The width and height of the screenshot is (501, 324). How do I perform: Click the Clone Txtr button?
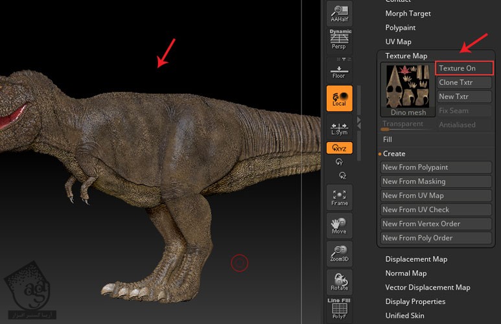(x=464, y=82)
